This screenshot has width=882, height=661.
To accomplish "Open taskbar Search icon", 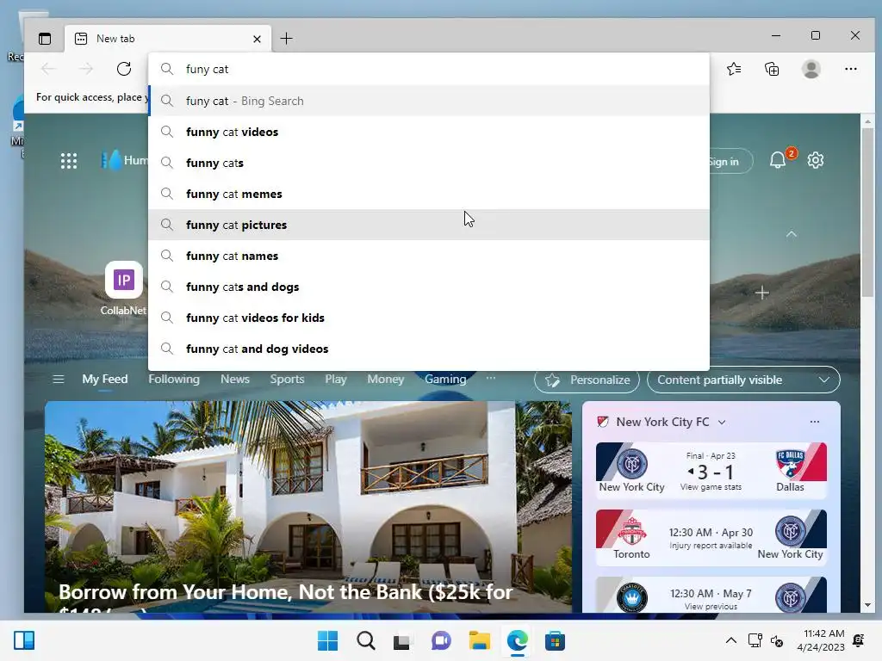I will [x=365, y=640].
